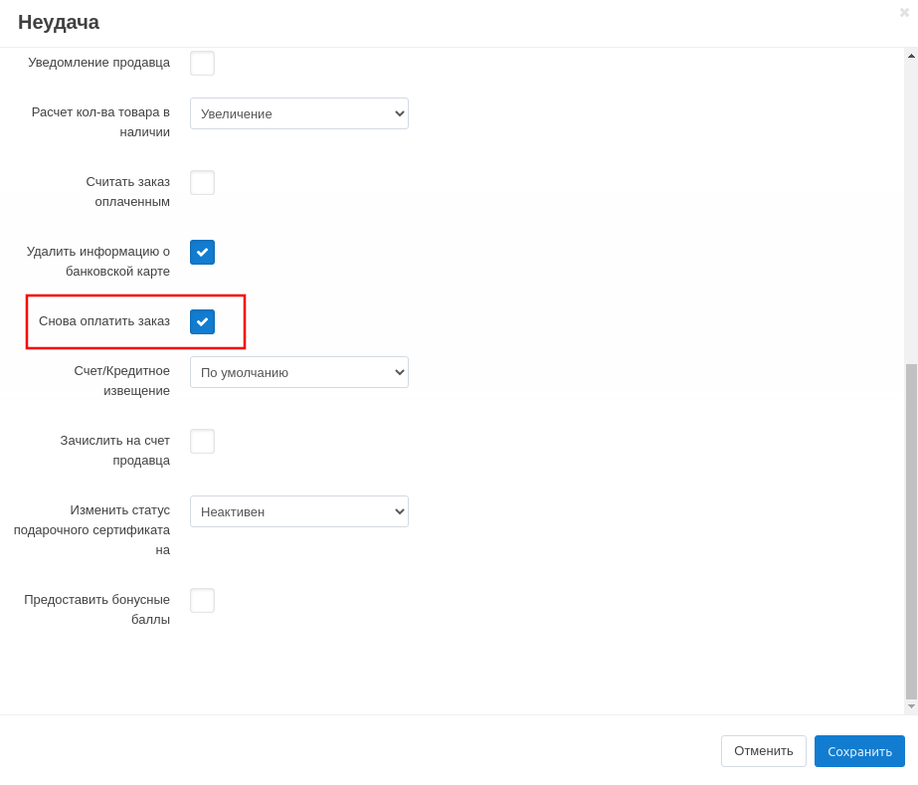The height and width of the screenshot is (785, 918).
Task: Close the Неудача dialog with the X icon
Action: (x=904, y=13)
